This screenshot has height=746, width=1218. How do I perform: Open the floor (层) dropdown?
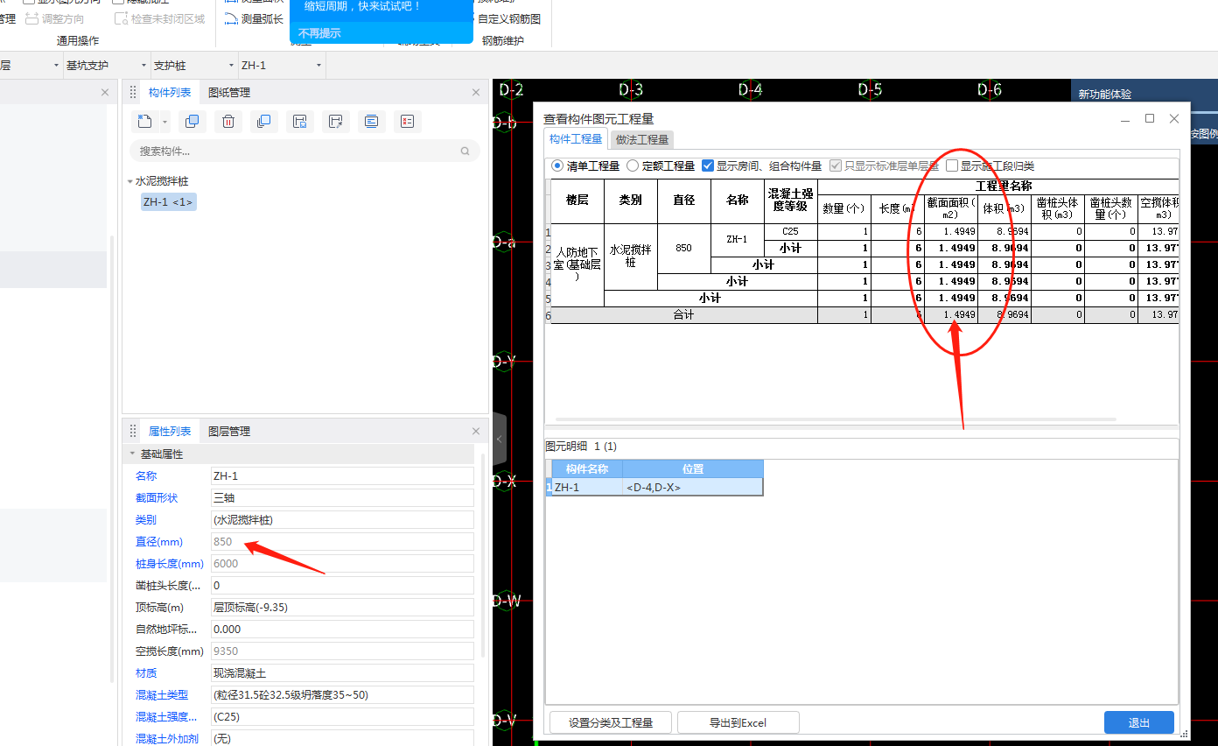point(57,66)
